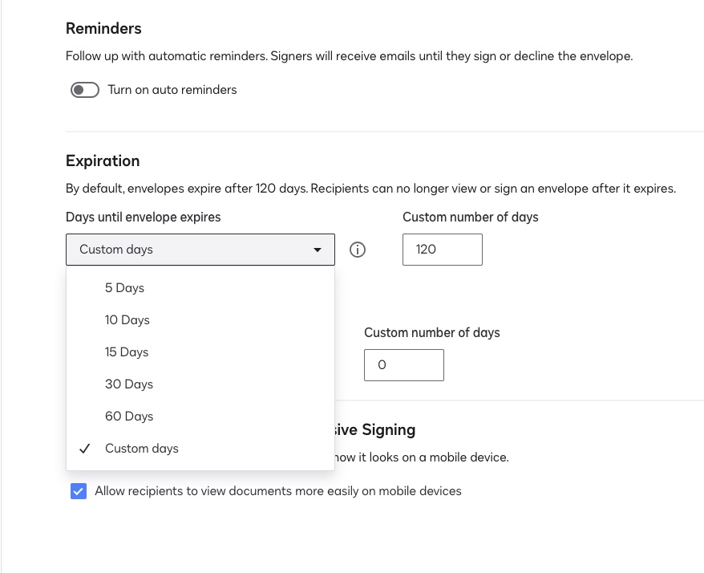Choose 30 Days as expiration period
This screenshot has width=704, height=573.
(128, 384)
